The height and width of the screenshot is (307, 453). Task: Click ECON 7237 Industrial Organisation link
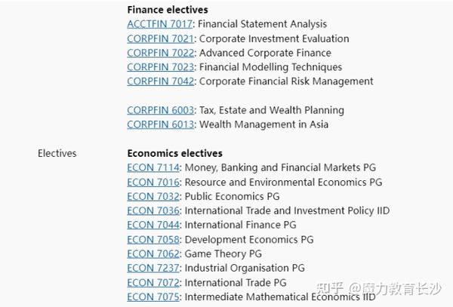click(x=153, y=268)
